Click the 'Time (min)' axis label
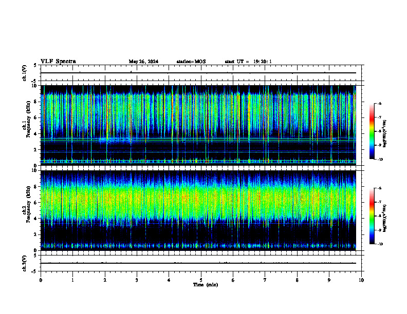Screen dimensions: 407x314 click(206, 285)
